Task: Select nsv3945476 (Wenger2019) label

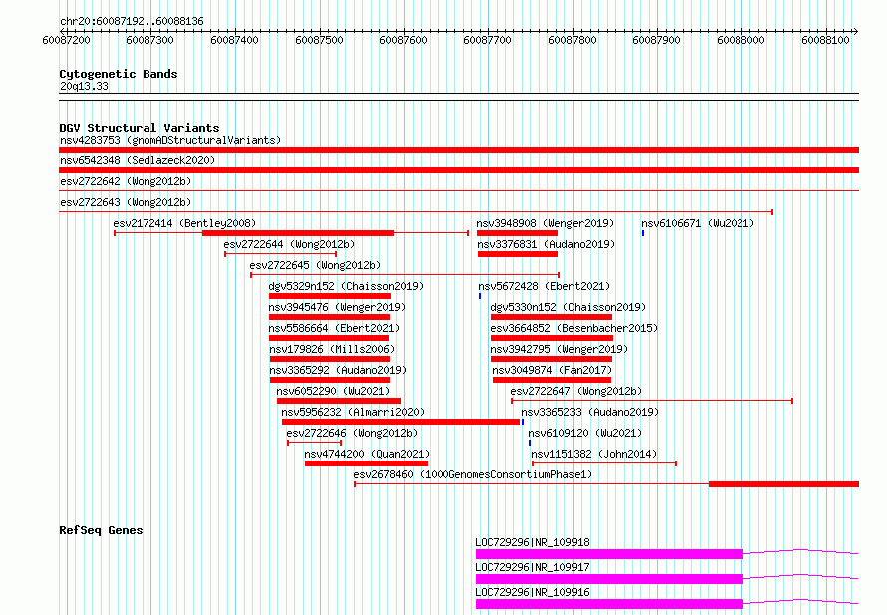Action: point(337,307)
